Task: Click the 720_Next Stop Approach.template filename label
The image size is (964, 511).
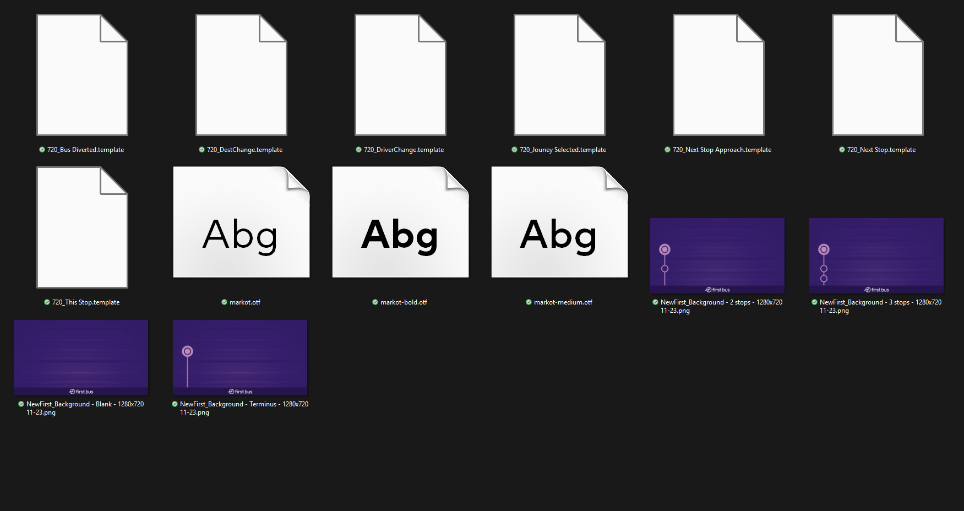Action: (x=722, y=150)
